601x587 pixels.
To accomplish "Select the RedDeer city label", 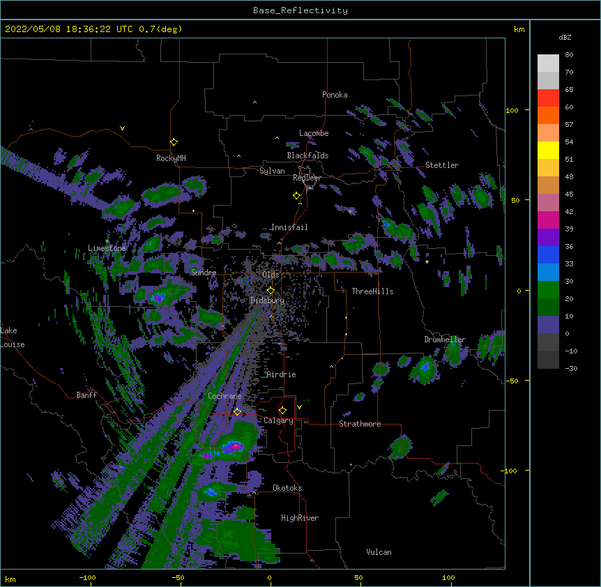I will pyautogui.click(x=307, y=178).
